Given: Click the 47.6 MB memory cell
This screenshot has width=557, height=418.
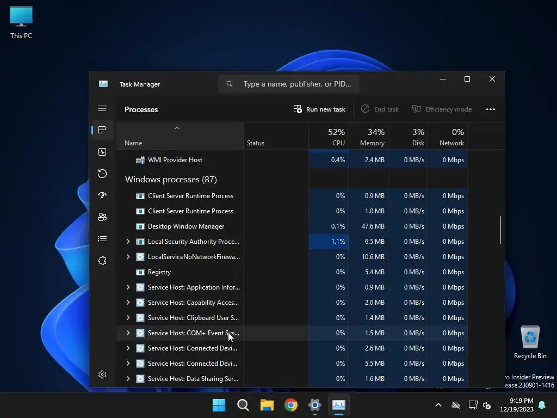Looking at the screenshot, I should (368, 226).
